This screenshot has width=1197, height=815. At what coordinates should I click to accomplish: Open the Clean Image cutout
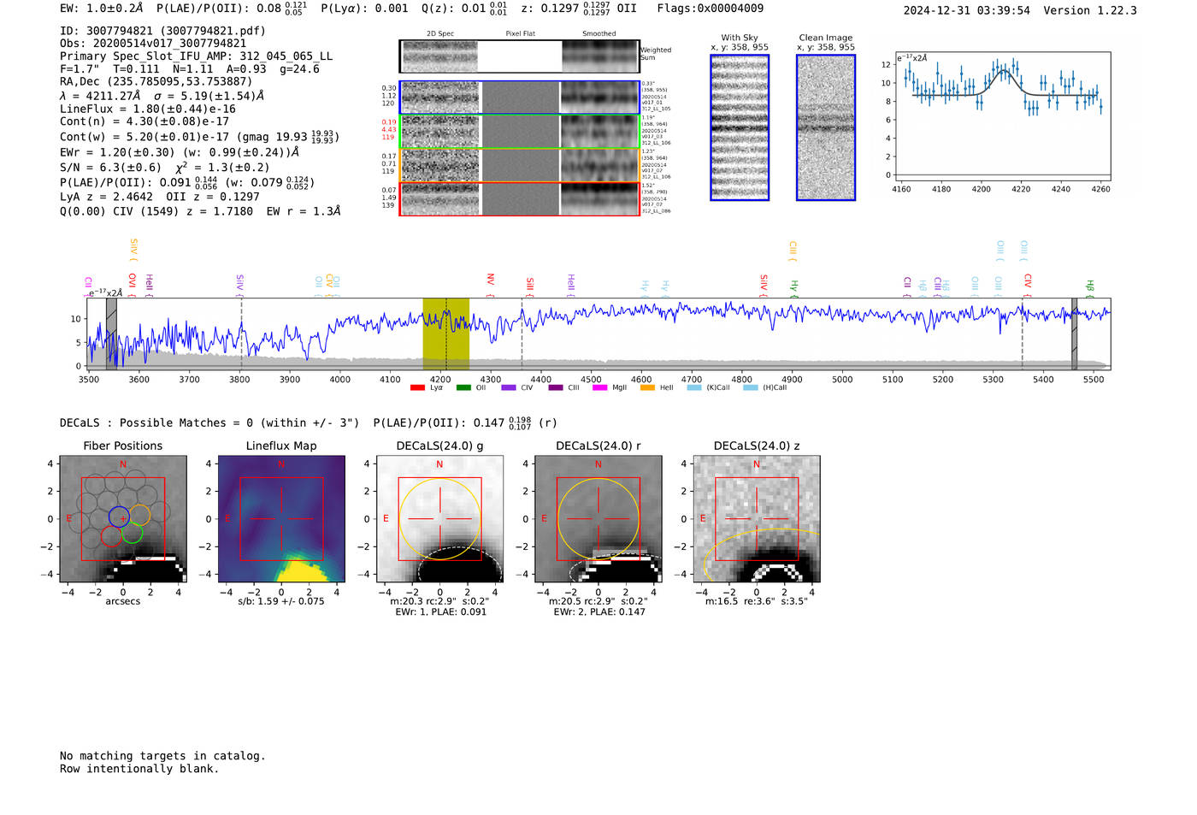[825, 127]
